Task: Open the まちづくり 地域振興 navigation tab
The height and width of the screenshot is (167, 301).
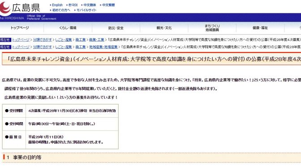Action: coord(212,28)
